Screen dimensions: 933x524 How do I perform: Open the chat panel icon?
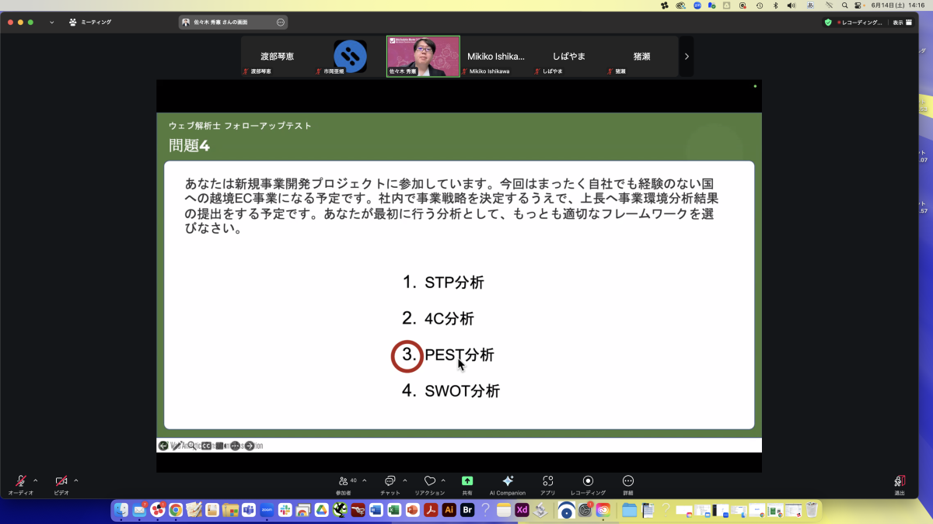coord(390,481)
